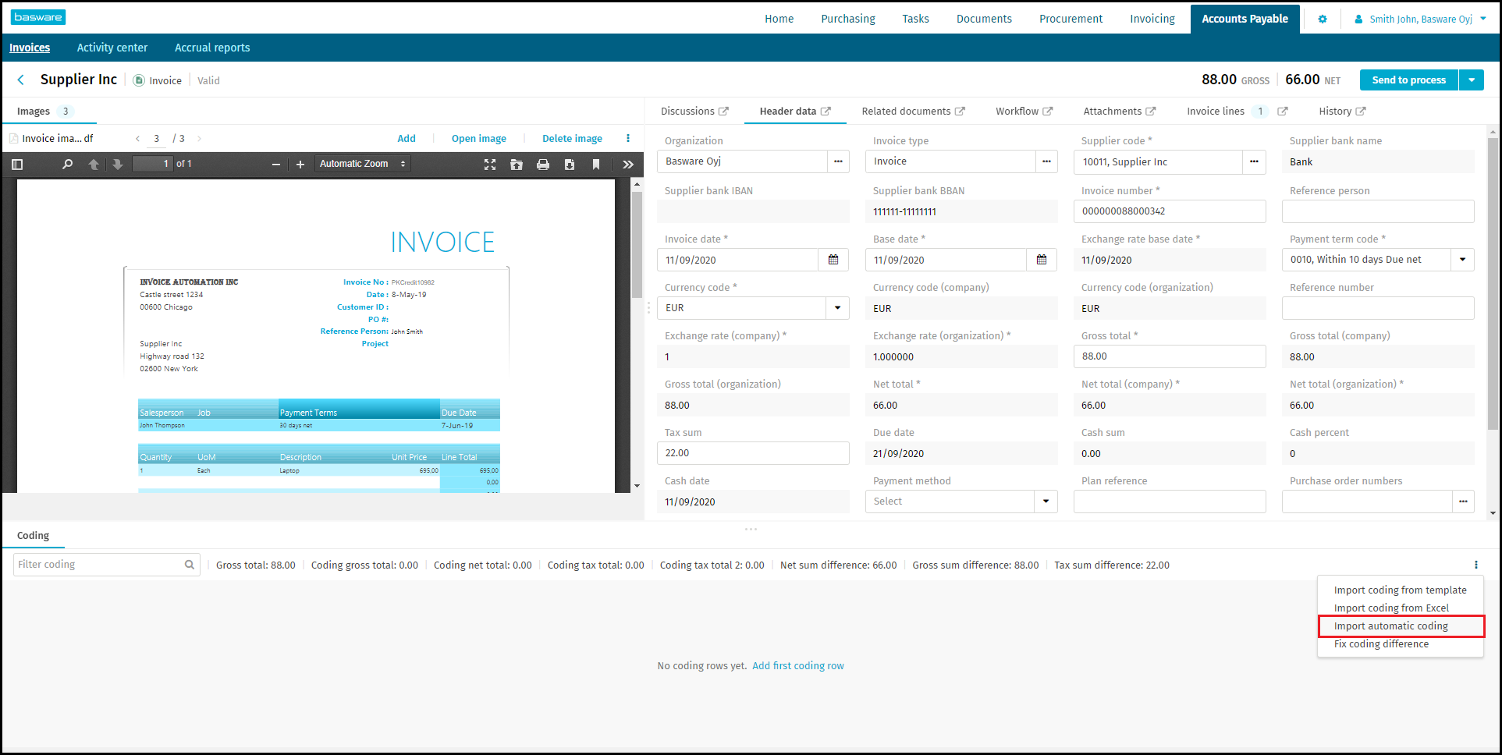This screenshot has height=755, width=1502.
Task: Select Import coding from template
Action: point(1400,590)
